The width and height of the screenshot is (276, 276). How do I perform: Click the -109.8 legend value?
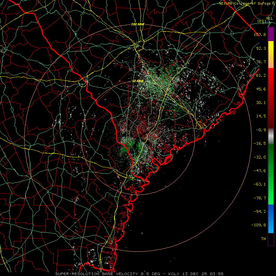click(259, 225)
